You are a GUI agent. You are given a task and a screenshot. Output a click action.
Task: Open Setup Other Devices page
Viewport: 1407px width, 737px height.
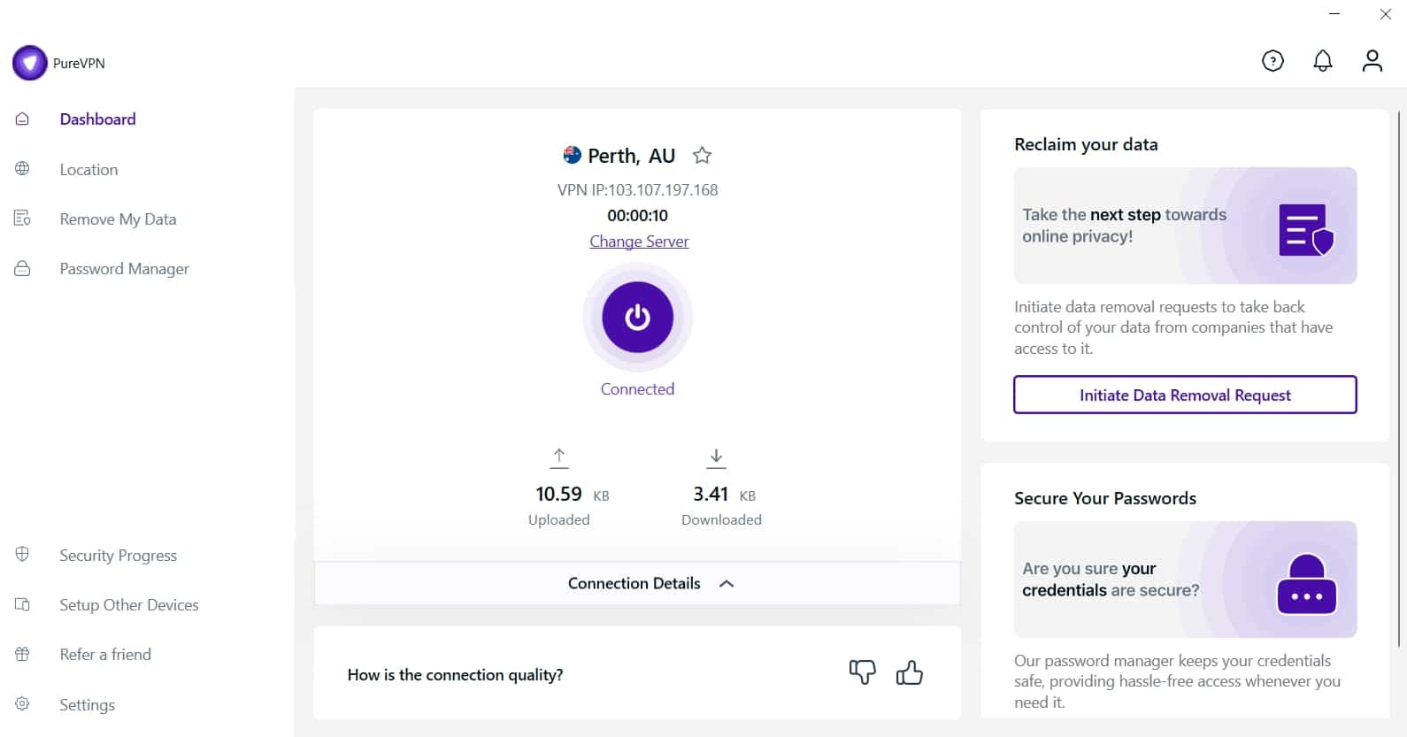click(128, 605)
